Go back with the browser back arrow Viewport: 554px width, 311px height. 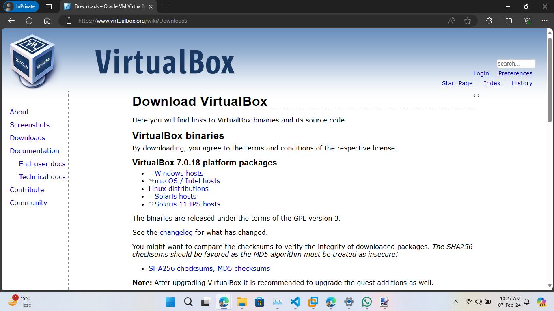coord(11,21)
